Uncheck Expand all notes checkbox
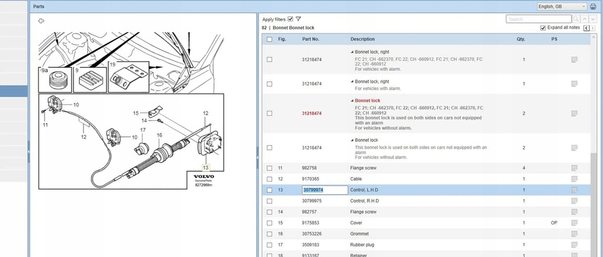This screenshot has height=257, width=603. 543,28
